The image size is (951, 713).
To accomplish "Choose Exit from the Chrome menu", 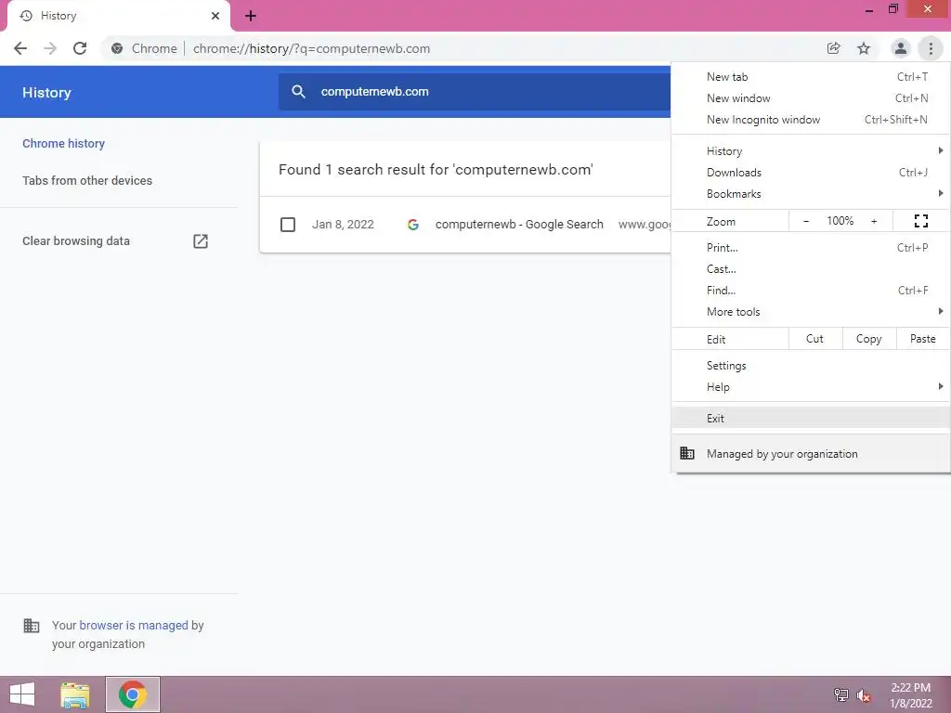I will tap(811, 419).
